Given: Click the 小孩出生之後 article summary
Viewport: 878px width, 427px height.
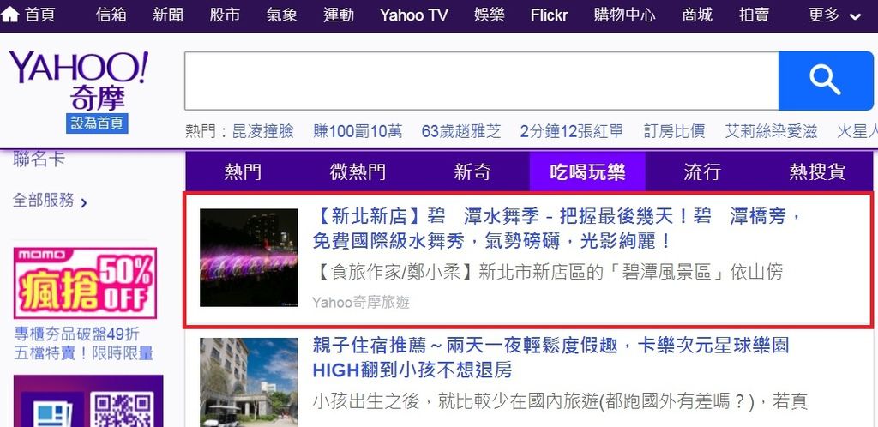Looking at the screenshot, I should point(559,401).
